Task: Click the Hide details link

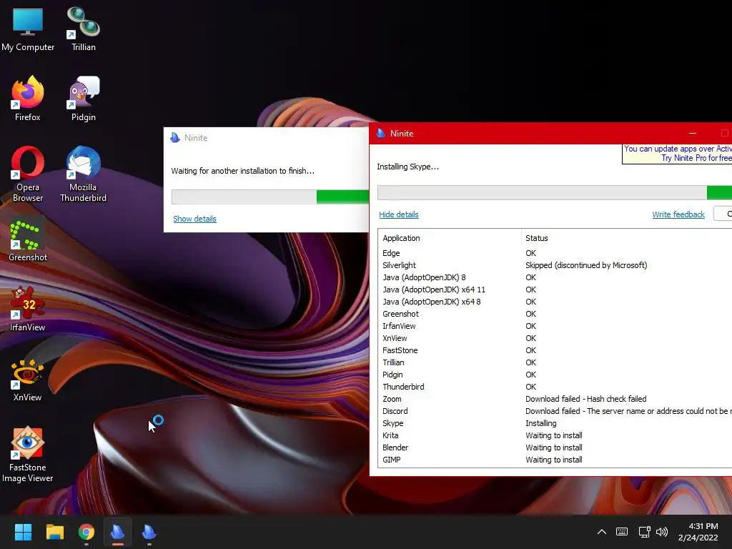Action: pos(399,214)
